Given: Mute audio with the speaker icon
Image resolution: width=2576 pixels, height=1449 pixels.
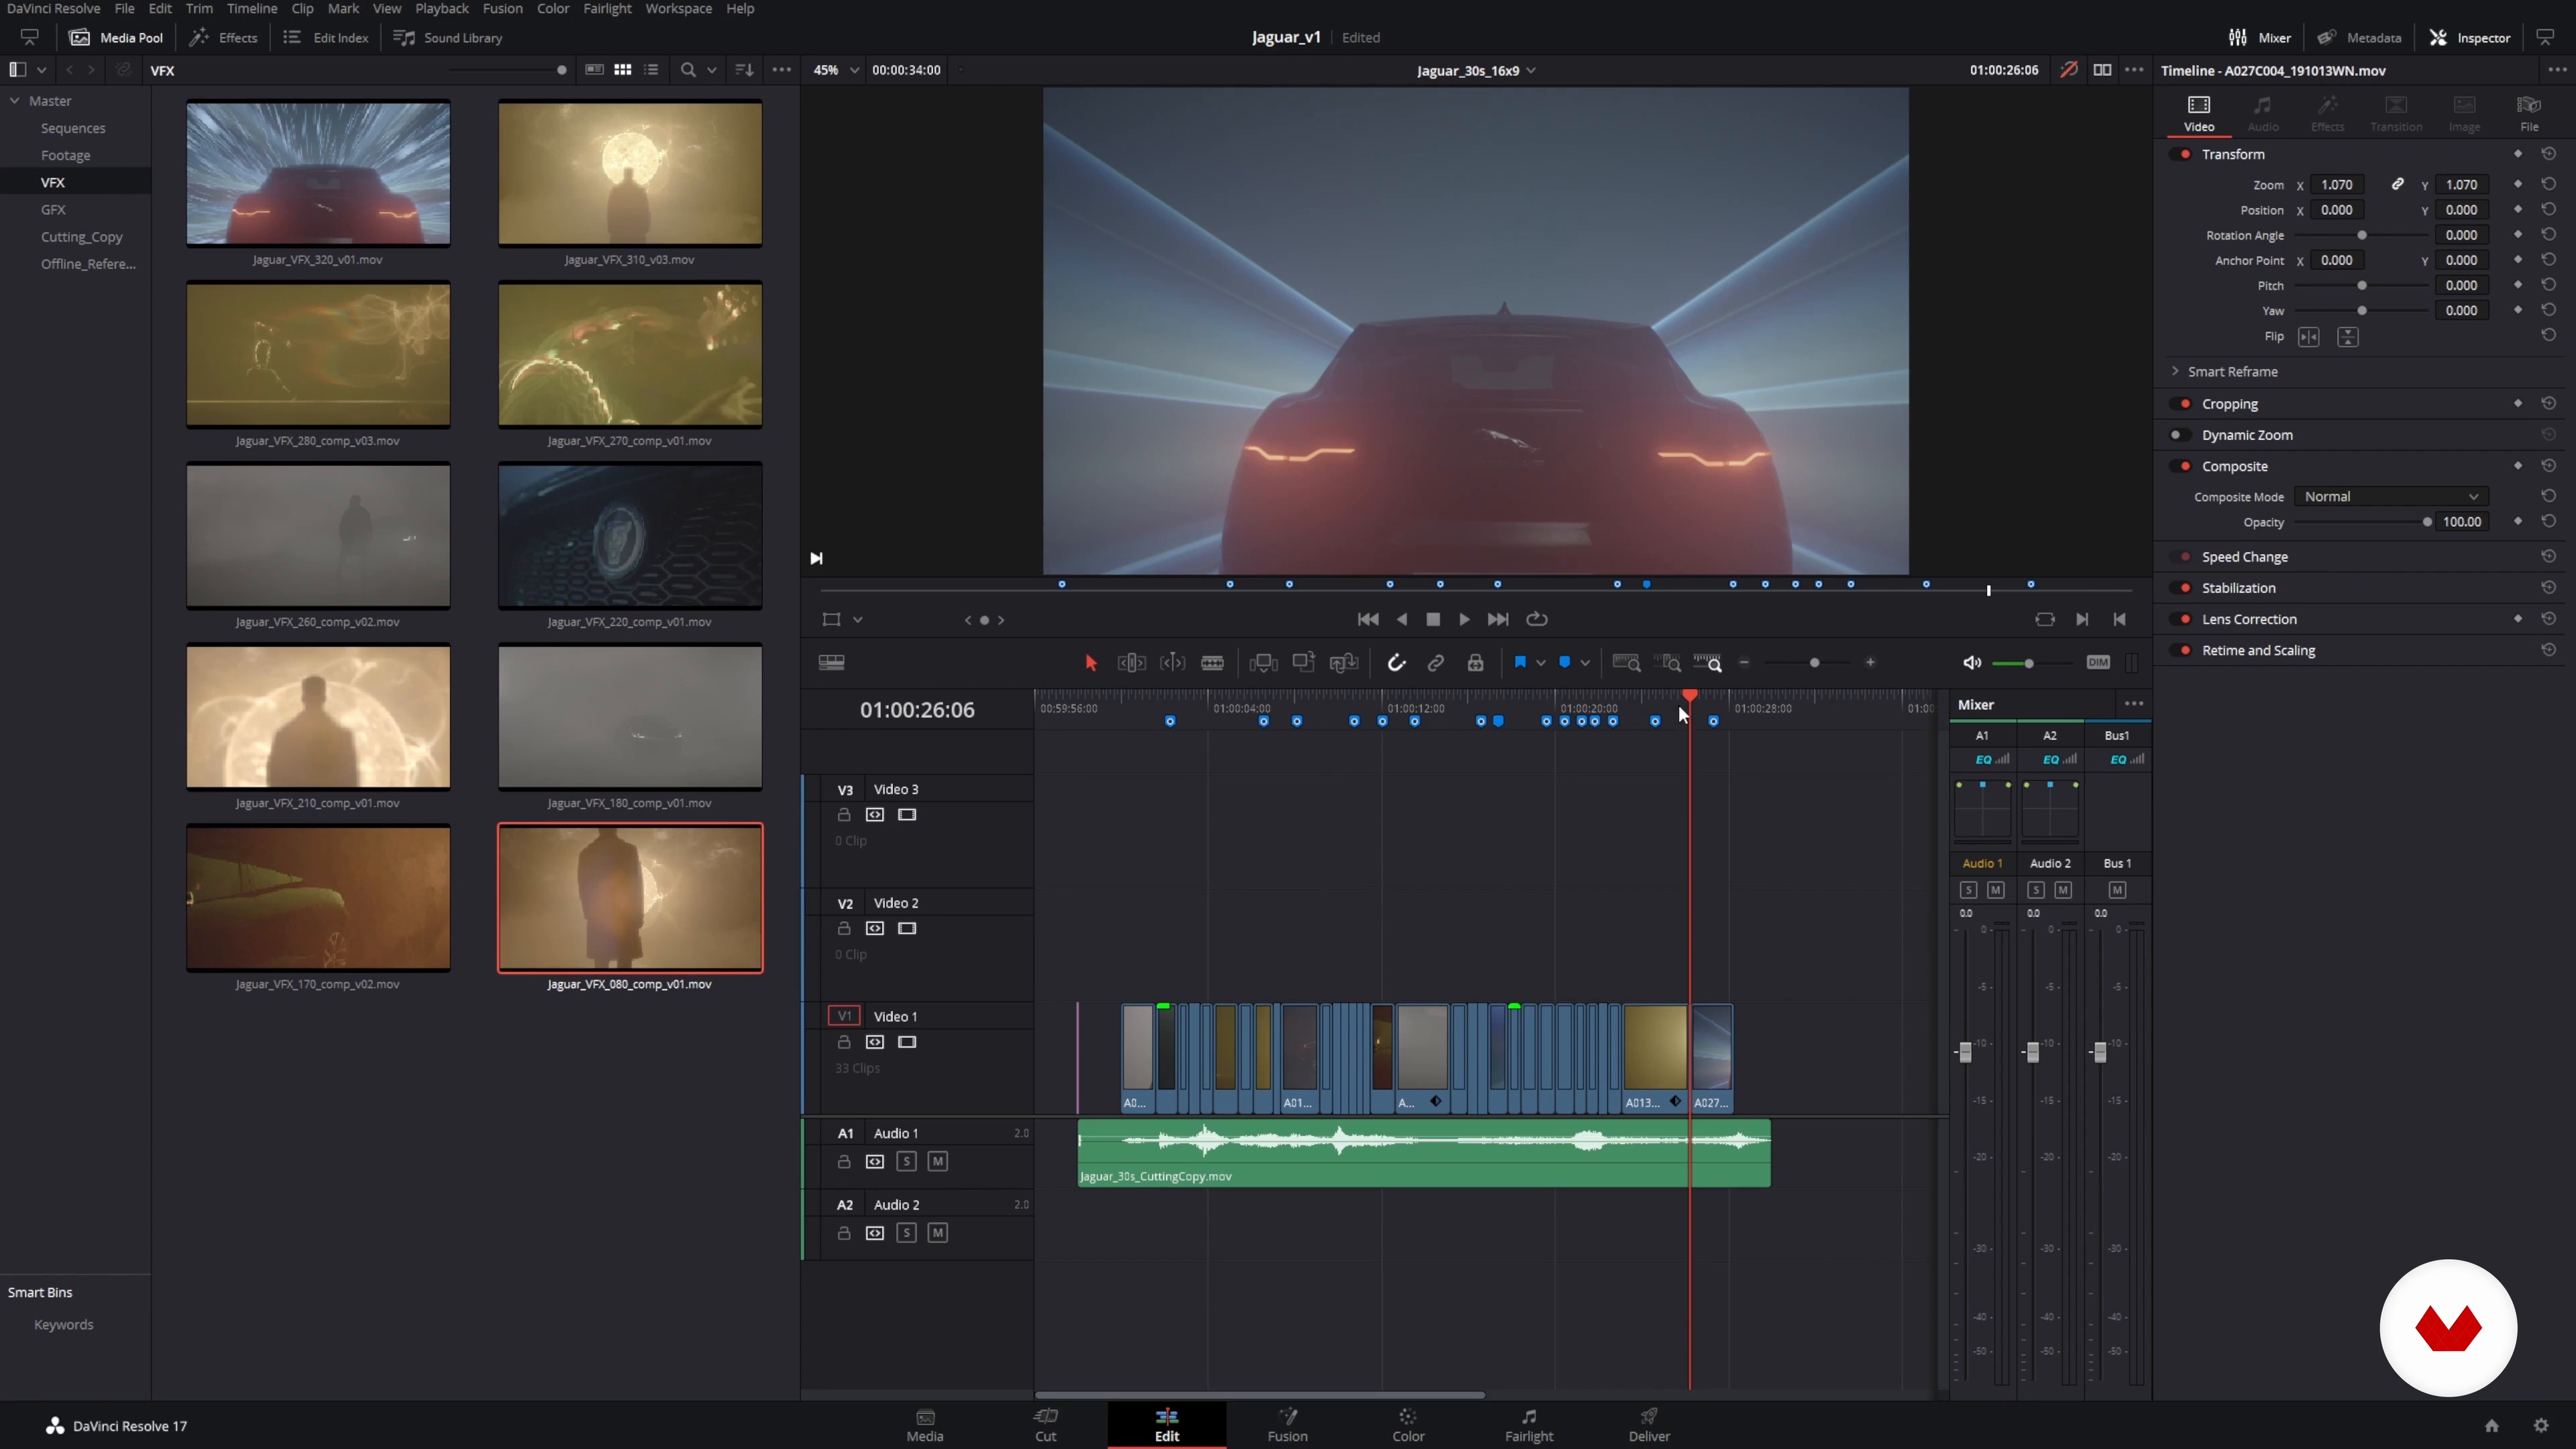Looking at the screenshot, I should (x=1972, y=663).
